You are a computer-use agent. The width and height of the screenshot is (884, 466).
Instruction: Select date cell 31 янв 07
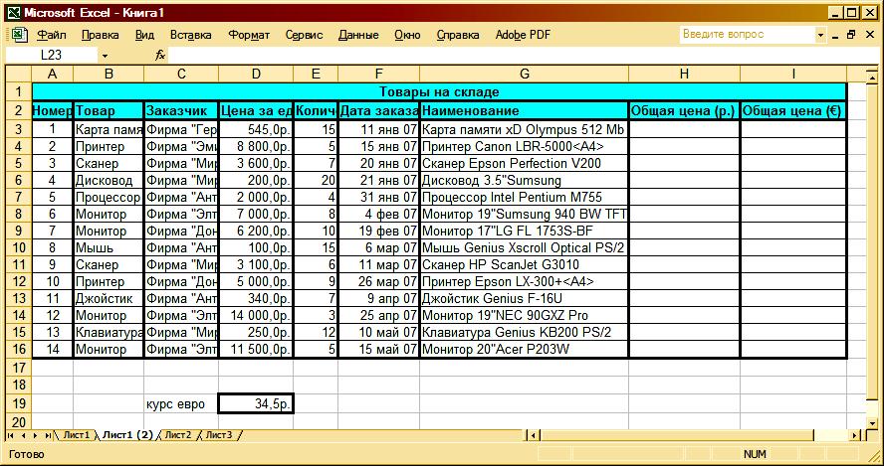pos(379,198)
